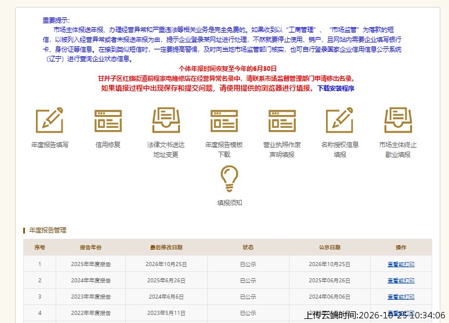
Task: Select the 2024年年度报告 cell
Action: pyautogui.click(x=90, y=281)
